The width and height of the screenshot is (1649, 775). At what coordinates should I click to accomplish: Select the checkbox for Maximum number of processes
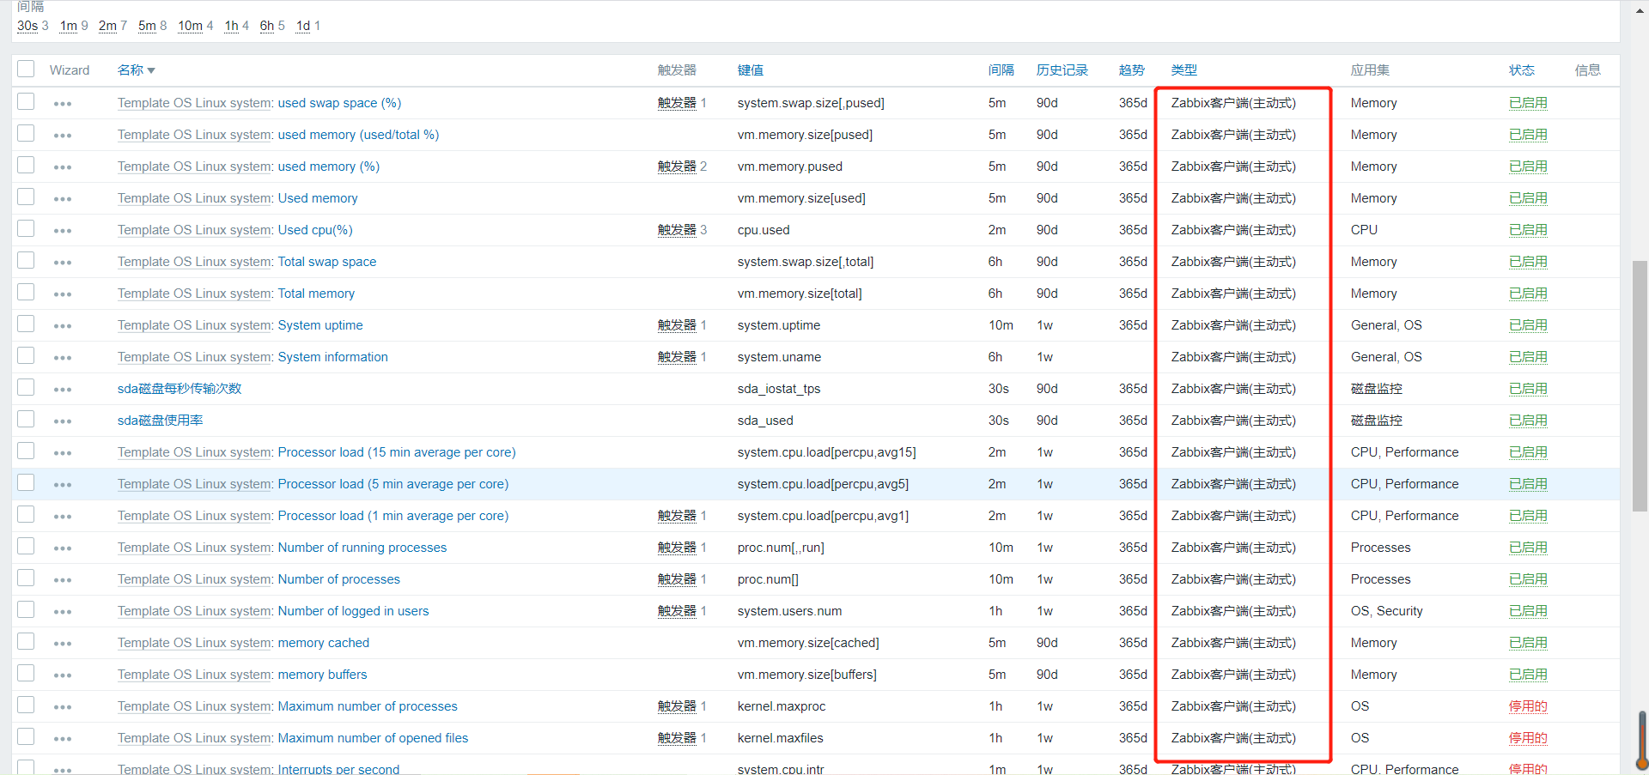click(x=26, y=705)
